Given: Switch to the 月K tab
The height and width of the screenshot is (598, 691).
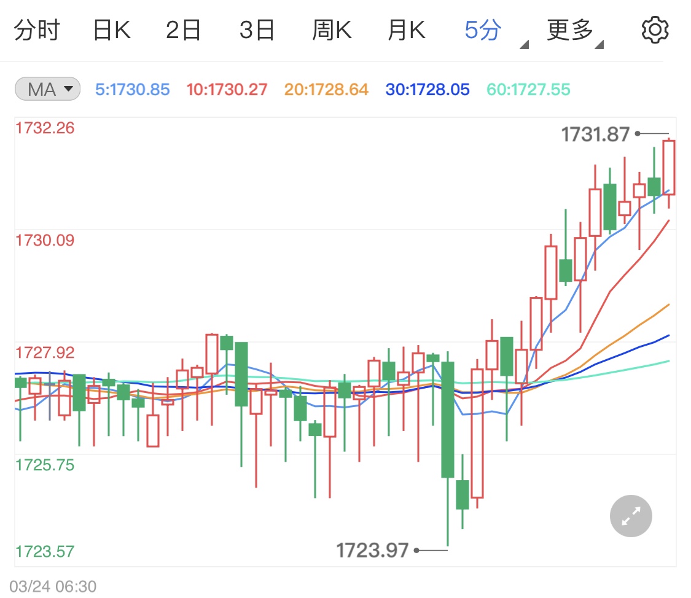Looking at the screenshot, I should 407,30.
